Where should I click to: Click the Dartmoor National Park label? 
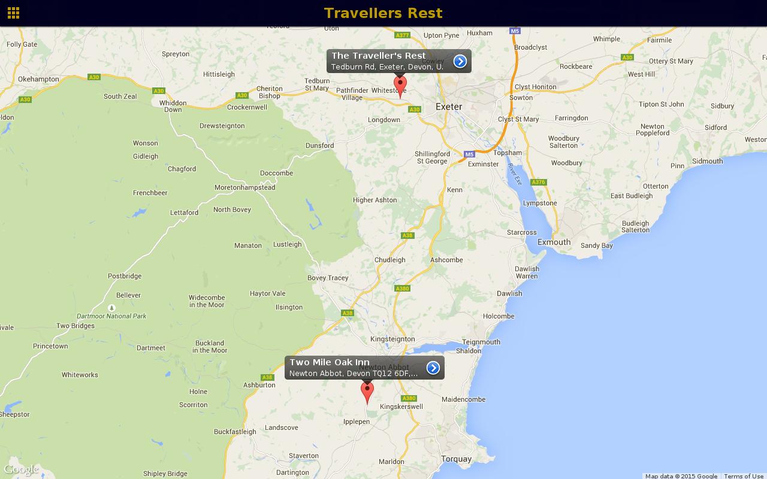coord(111,316)
